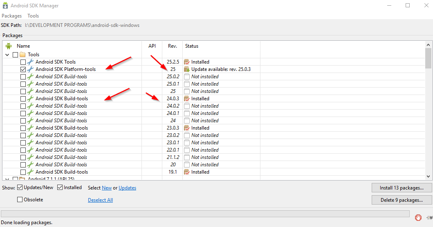The height and width of the screenshot is (227, 433).
Task: Click not installed icon for rev 22.0.1
Action: pyautogui.click(x=187, y=150)
